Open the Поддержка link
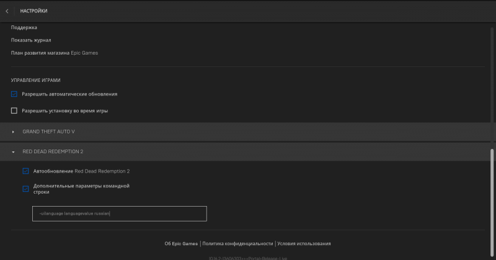 [x=24, y=28]
